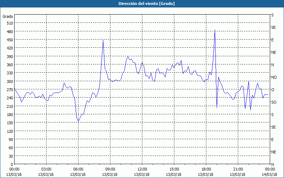Select the 'E' compass label level with 90
This screenshot has width=284, height=178.
pyautogui.click(x=272, y=140)
